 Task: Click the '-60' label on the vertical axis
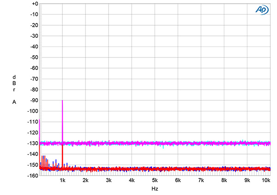click(34, 68)
